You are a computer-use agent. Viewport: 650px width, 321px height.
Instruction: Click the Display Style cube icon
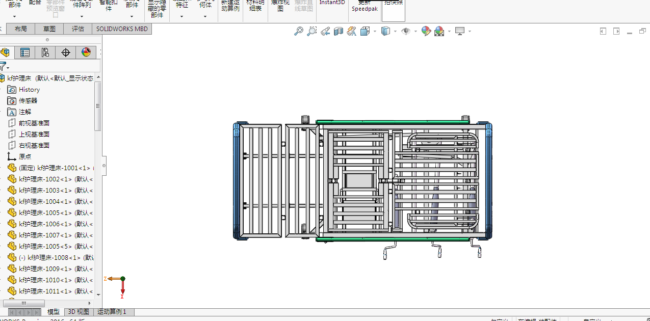(x=385, y=32)
